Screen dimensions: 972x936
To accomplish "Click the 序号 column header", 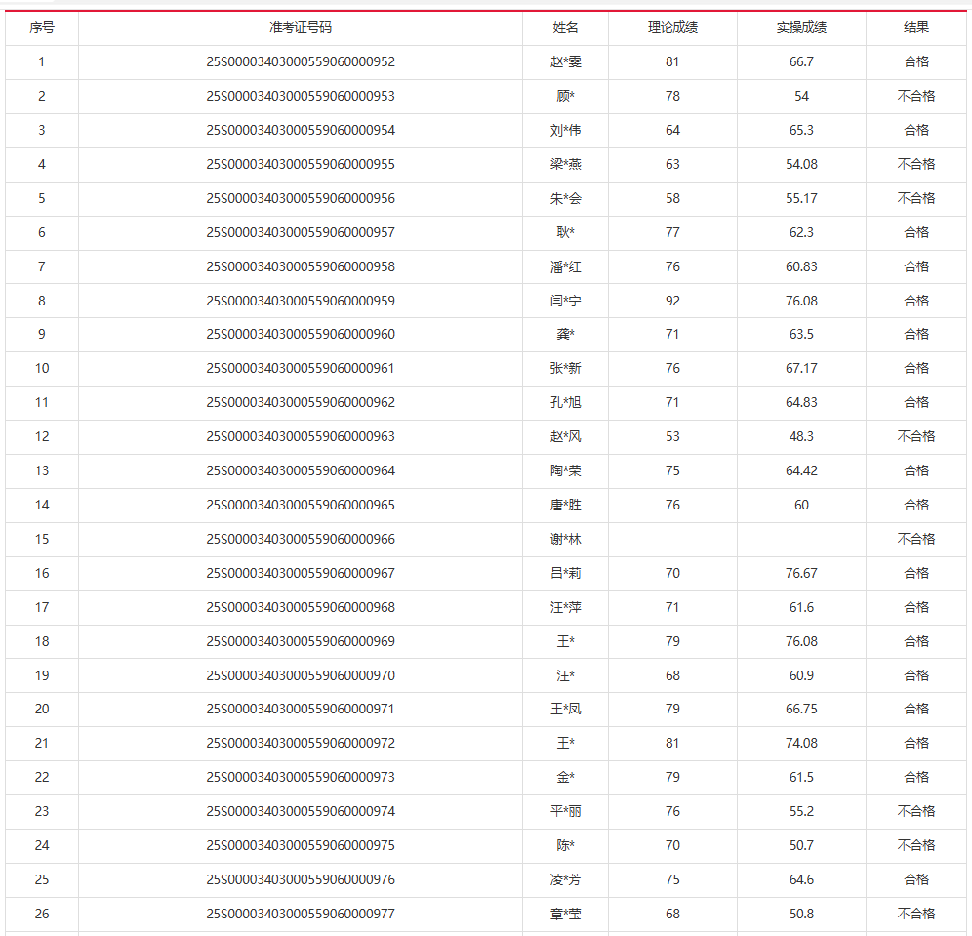I will pos(42,28).
